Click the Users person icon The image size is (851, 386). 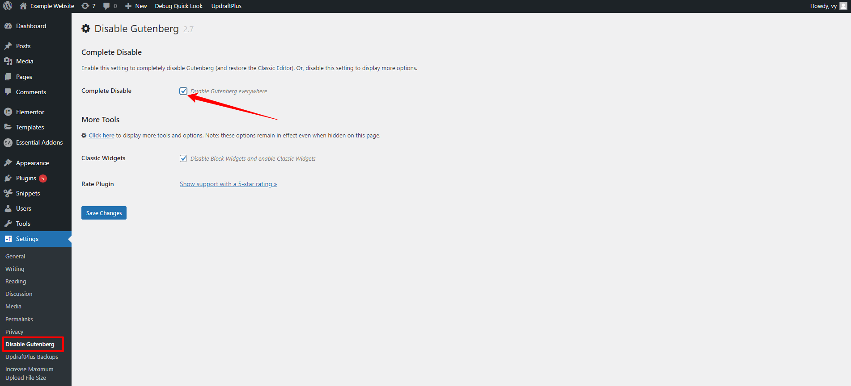(x=8, y=208)
